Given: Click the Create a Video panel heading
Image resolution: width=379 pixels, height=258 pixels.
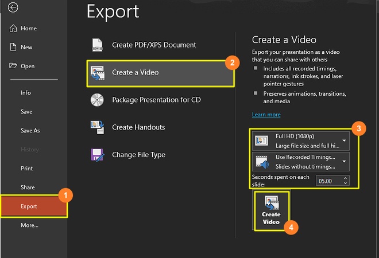Looking at the screenshot, I should point(284,40).
